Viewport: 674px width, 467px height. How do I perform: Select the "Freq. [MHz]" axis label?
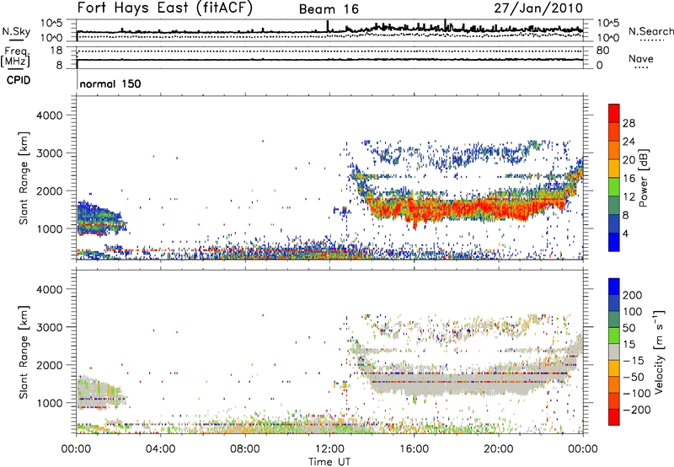click(16, 57)
